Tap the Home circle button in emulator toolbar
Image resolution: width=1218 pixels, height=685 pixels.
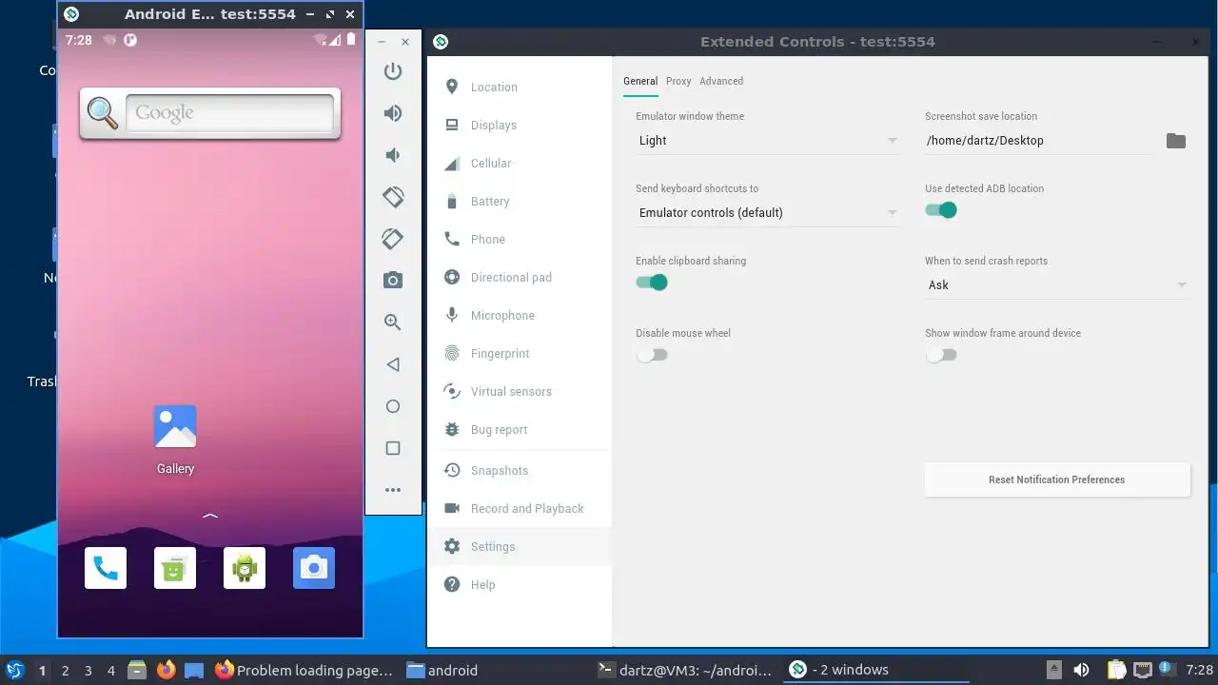[393, 406]
